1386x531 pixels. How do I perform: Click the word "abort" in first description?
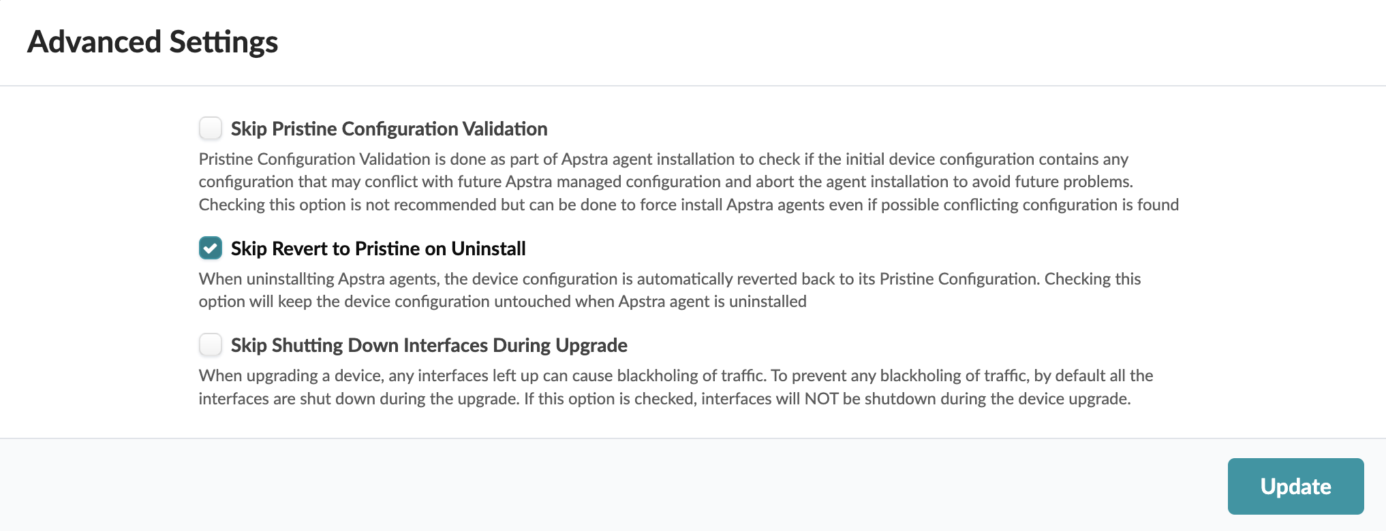coord(774,182)
